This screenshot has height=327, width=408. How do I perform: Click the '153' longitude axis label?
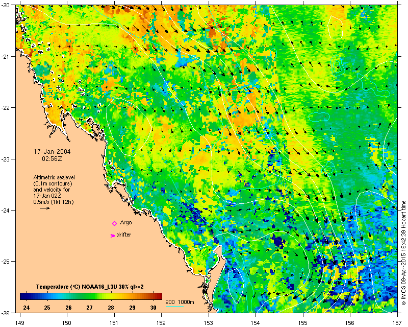coord(209,323)
